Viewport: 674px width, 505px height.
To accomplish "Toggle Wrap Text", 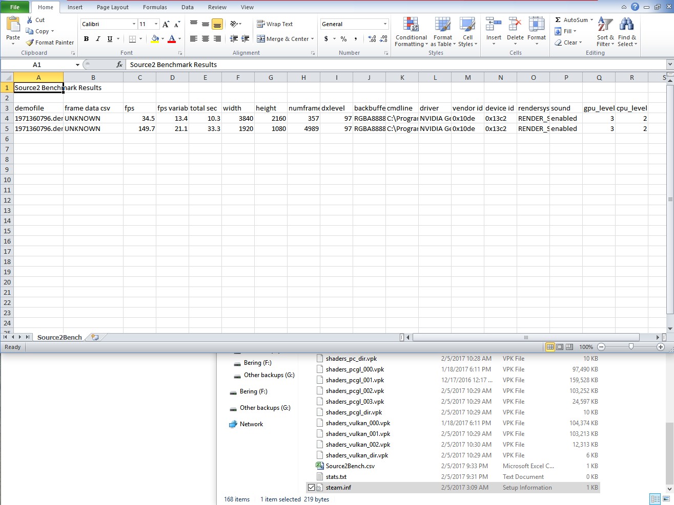I will click(x=275, y=24).
